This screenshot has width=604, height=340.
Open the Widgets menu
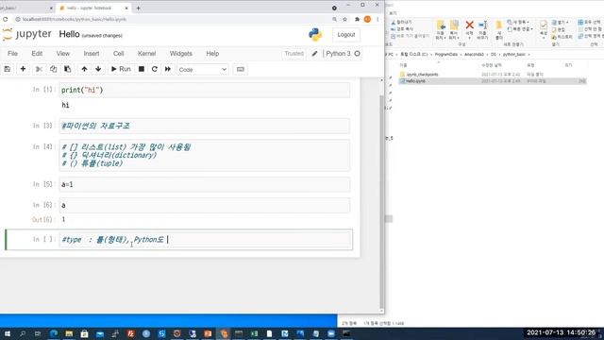click(180, 54)
